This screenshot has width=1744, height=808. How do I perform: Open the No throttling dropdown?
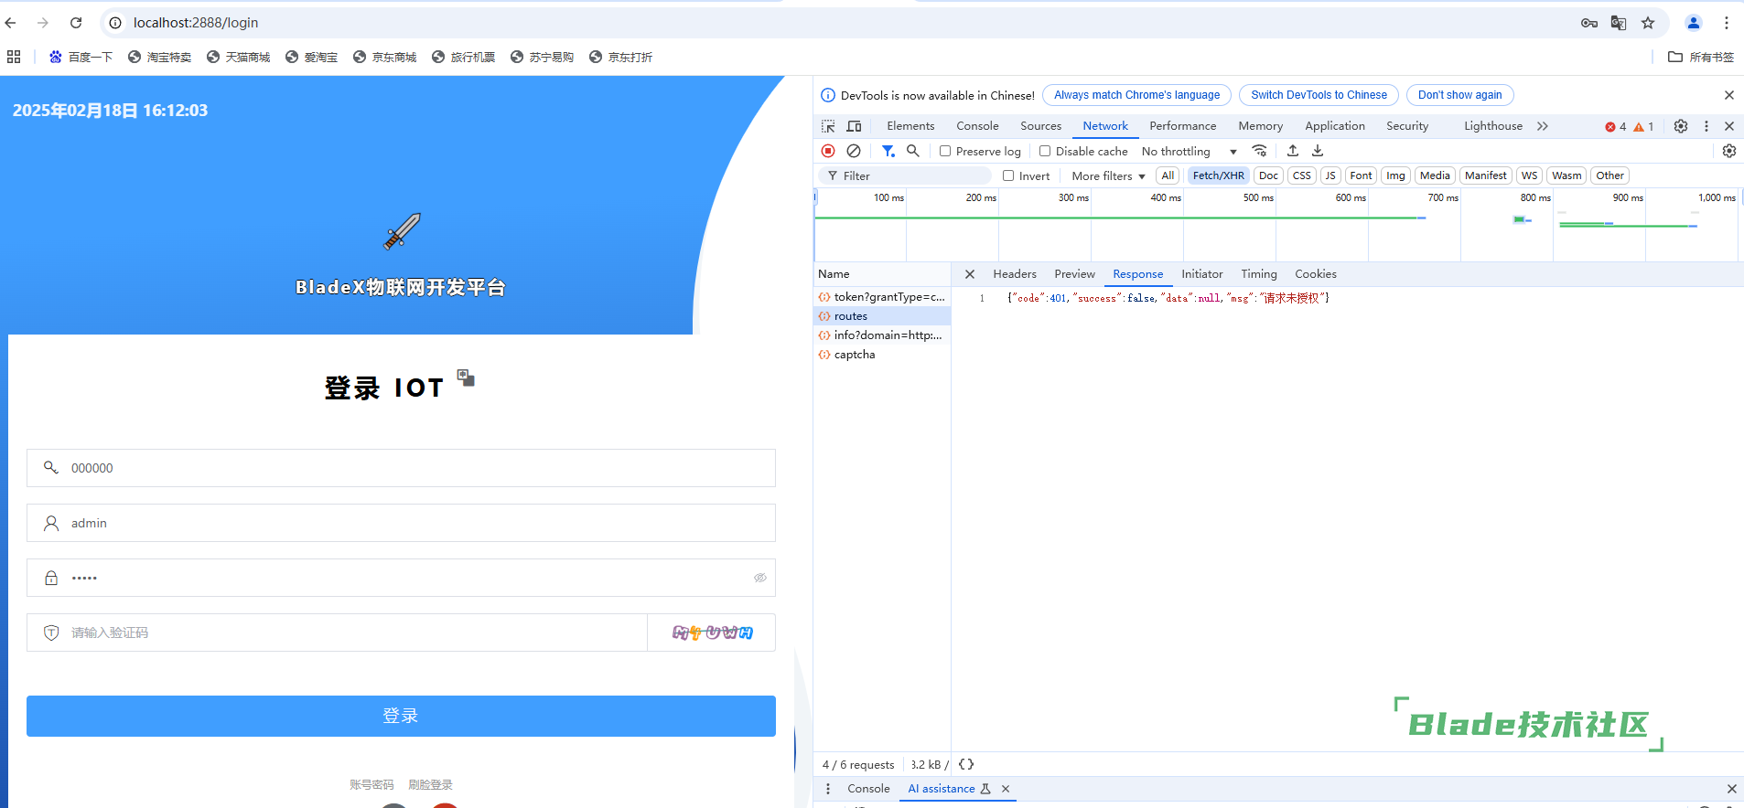click(1189, 152)
